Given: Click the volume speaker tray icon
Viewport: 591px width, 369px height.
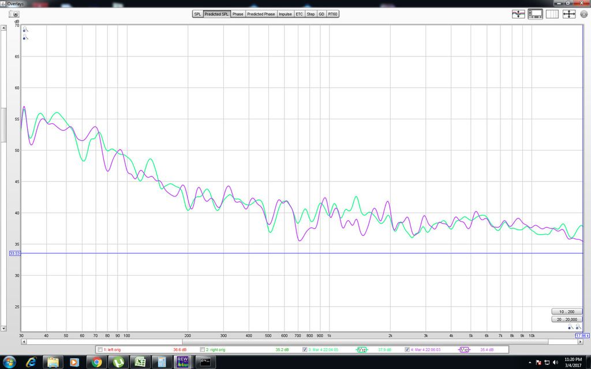Looking at the screenshot, I should click(x=555, y=362).
